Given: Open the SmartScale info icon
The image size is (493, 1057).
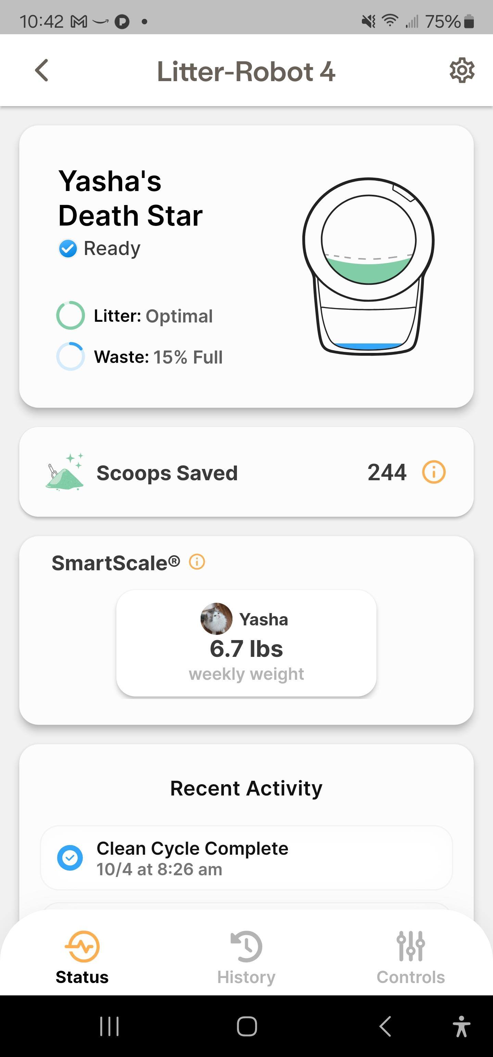Looking at the screenshot, I should [x=197, y=562].
